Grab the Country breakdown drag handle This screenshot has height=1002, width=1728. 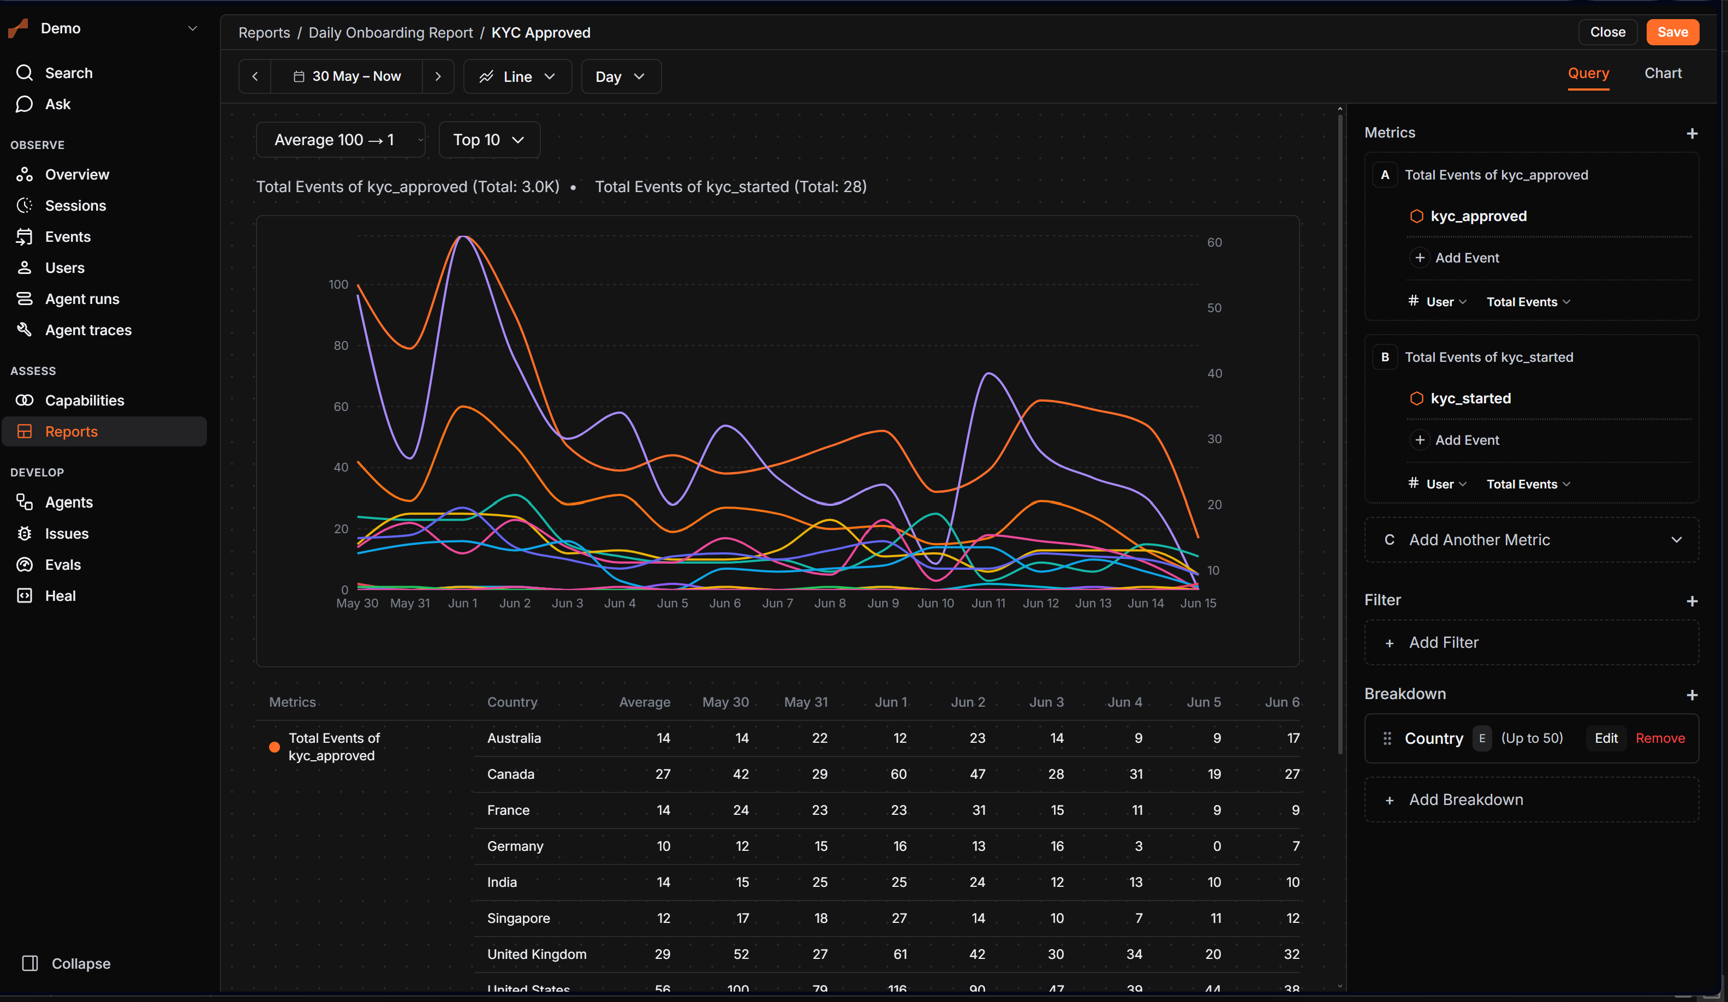point(1387,738)
